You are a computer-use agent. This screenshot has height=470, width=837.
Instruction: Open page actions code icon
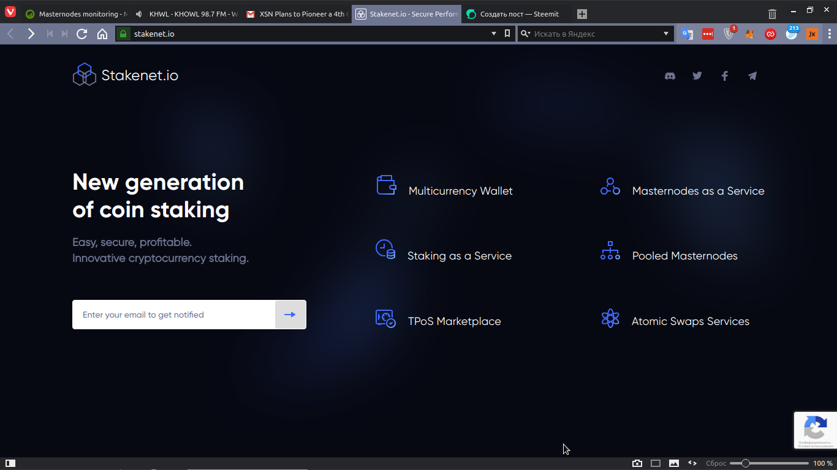click(692, 463)
